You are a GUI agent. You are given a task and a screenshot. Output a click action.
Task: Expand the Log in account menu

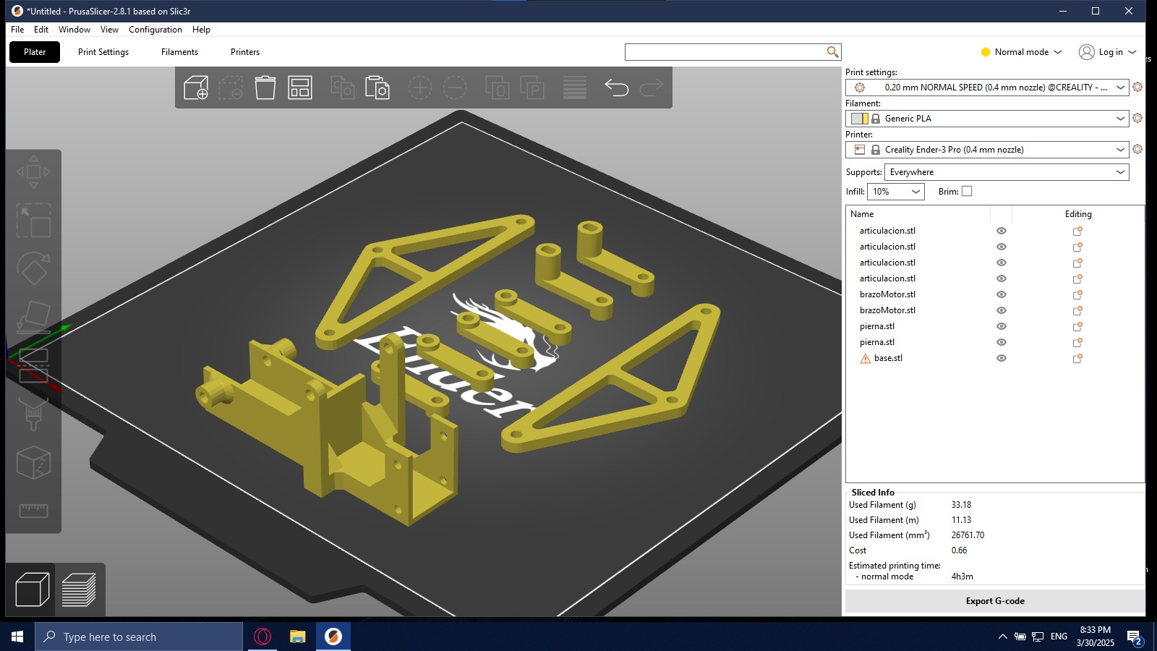1108,52
